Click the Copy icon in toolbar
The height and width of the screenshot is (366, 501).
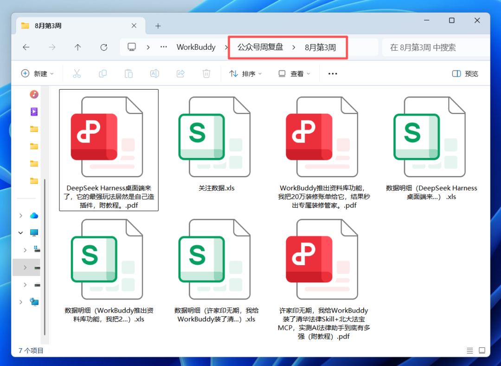[103, 73]
